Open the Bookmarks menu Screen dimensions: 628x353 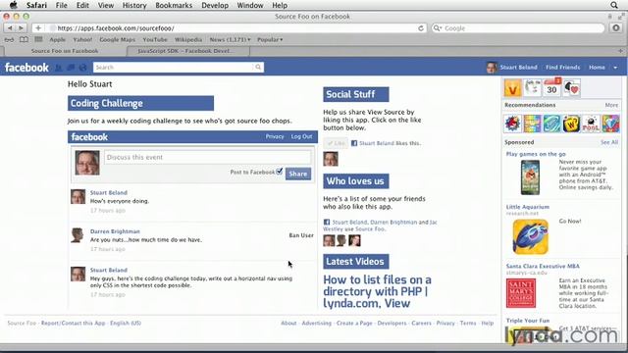[174, 5]
